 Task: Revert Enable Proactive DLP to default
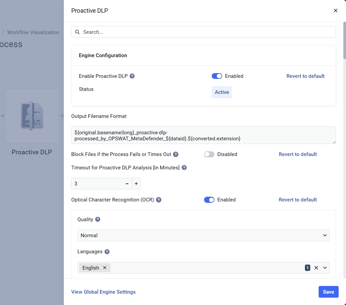tap(305, 76)
